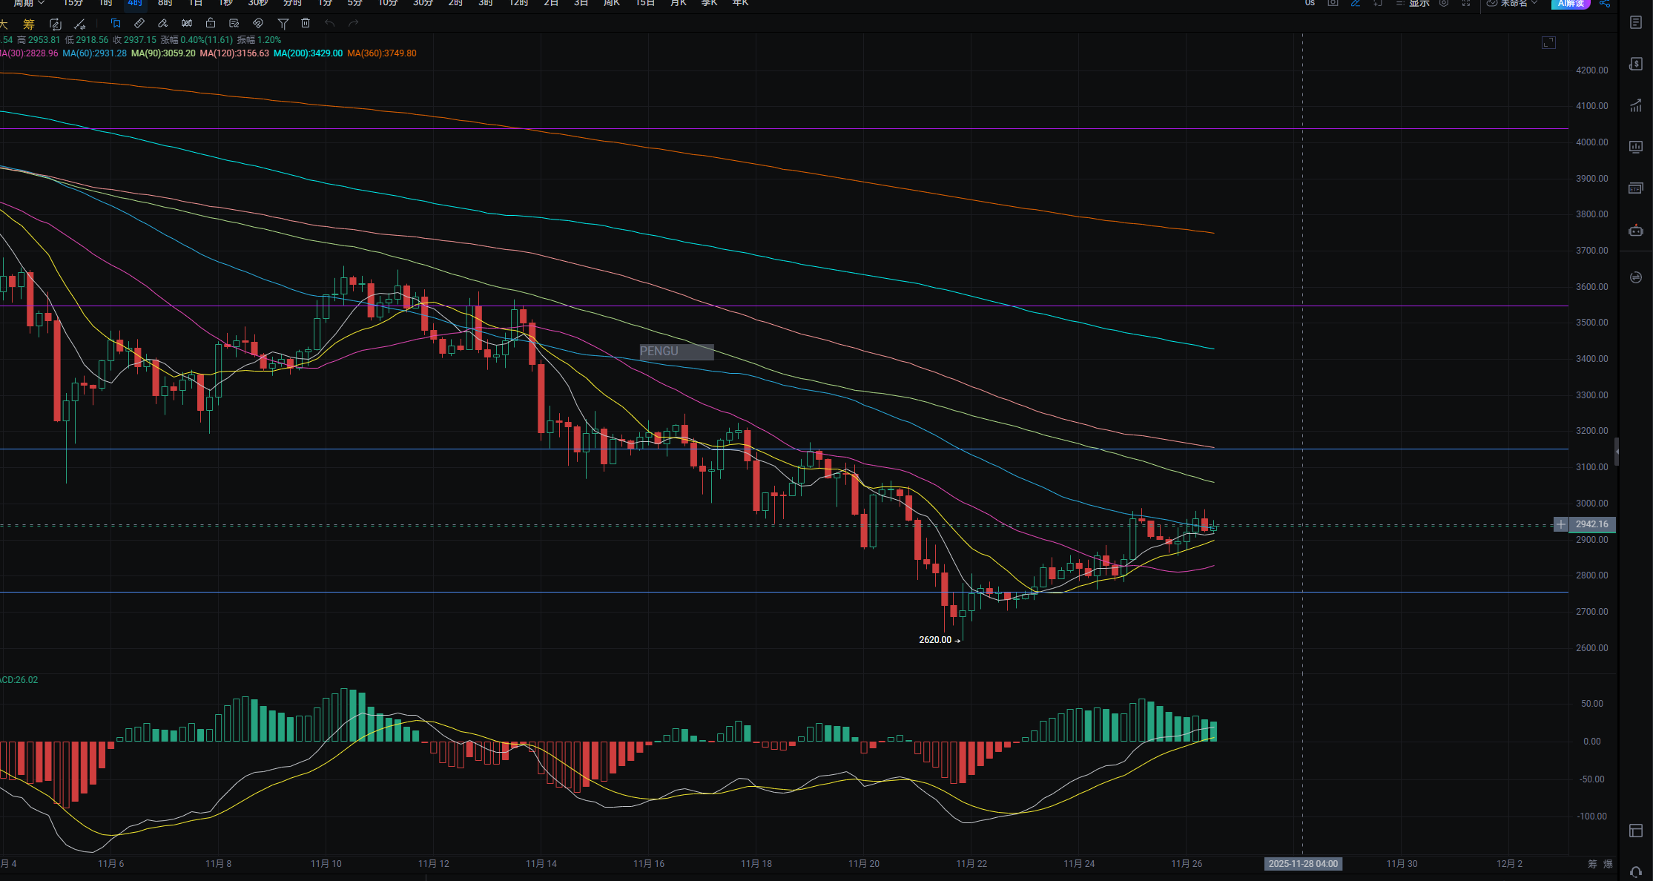Image resolution: width=1653 pixels, height=881 pixels.
Task: Click the 筹 chip distribution button
Action: (28, 24)
